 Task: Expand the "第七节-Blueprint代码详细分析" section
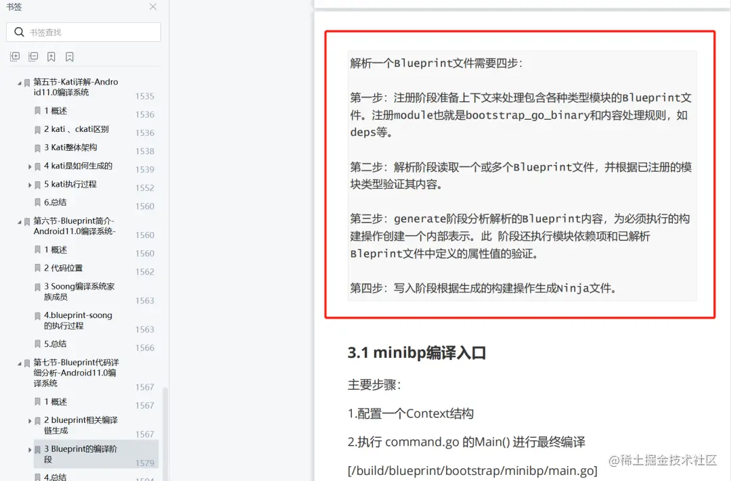pyautogui.click(x=20, y=362)
